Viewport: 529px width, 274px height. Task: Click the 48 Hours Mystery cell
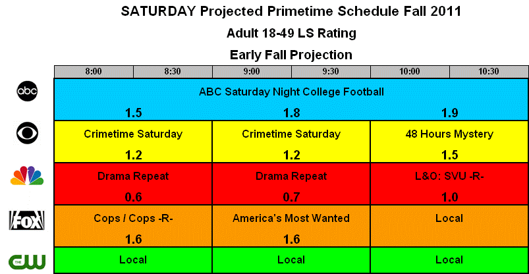449,142
